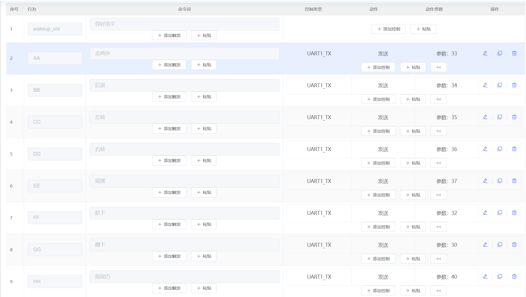This screenshot has height=297, width=526.
Task: Collapse controls using << in row AA
Action: pyautogui.click(x=438, y=67)
